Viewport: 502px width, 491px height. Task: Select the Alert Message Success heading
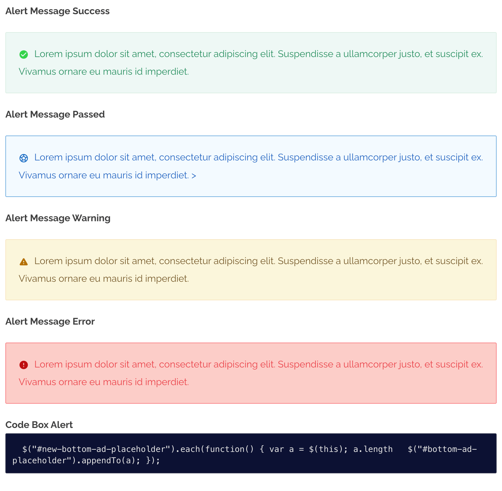point(57,11)
